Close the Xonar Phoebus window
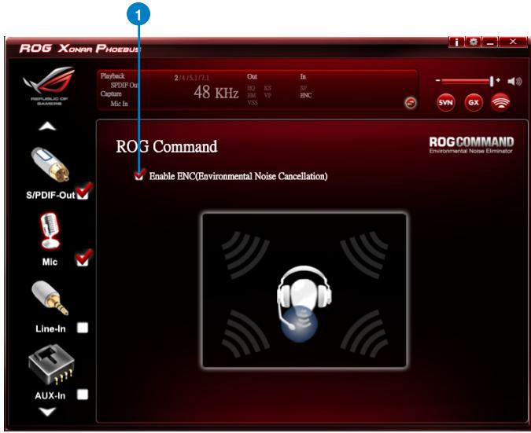Screen dimensions: 531x433 (x=513, y=42)
